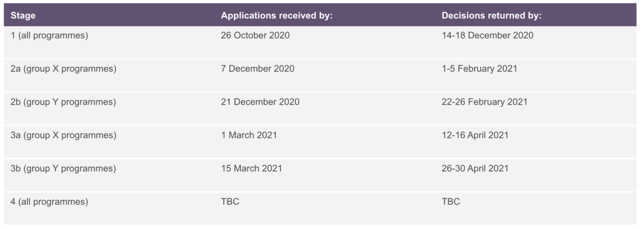Image resolution: width=641 pixels, height=229 pixels.
Task: Select the 2a (group X programmes) row
Action: click(320, 75)
